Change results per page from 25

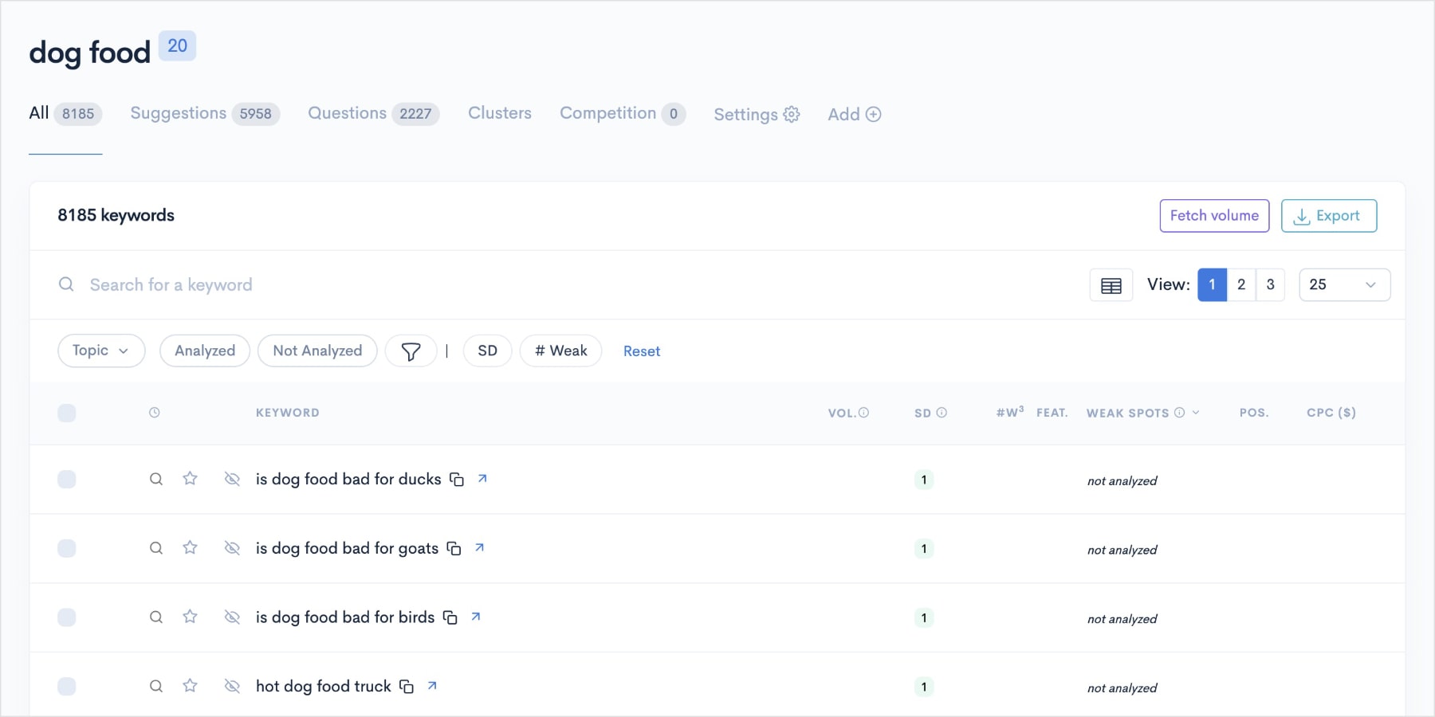pyautogui.click(x=1344, y=284)
